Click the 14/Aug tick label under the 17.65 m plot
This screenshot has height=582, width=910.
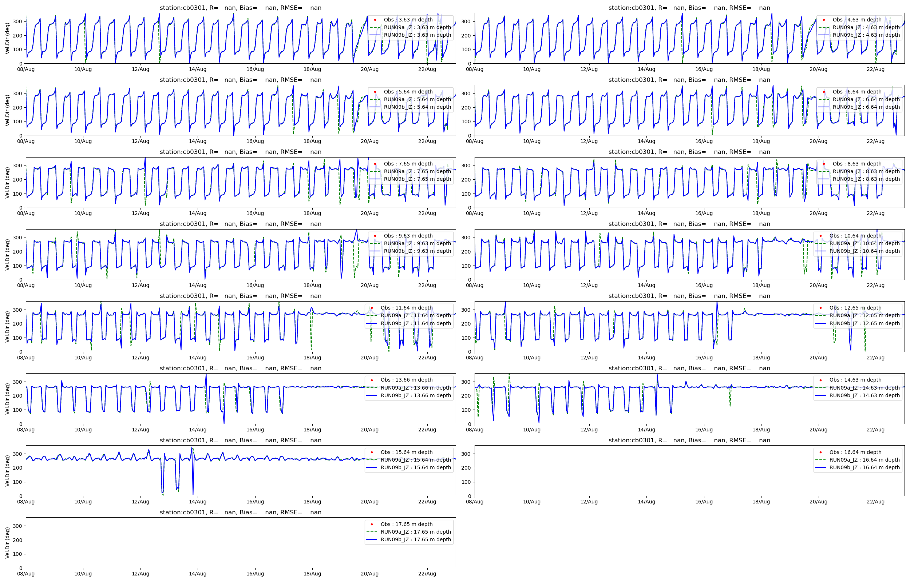(197, 574)
